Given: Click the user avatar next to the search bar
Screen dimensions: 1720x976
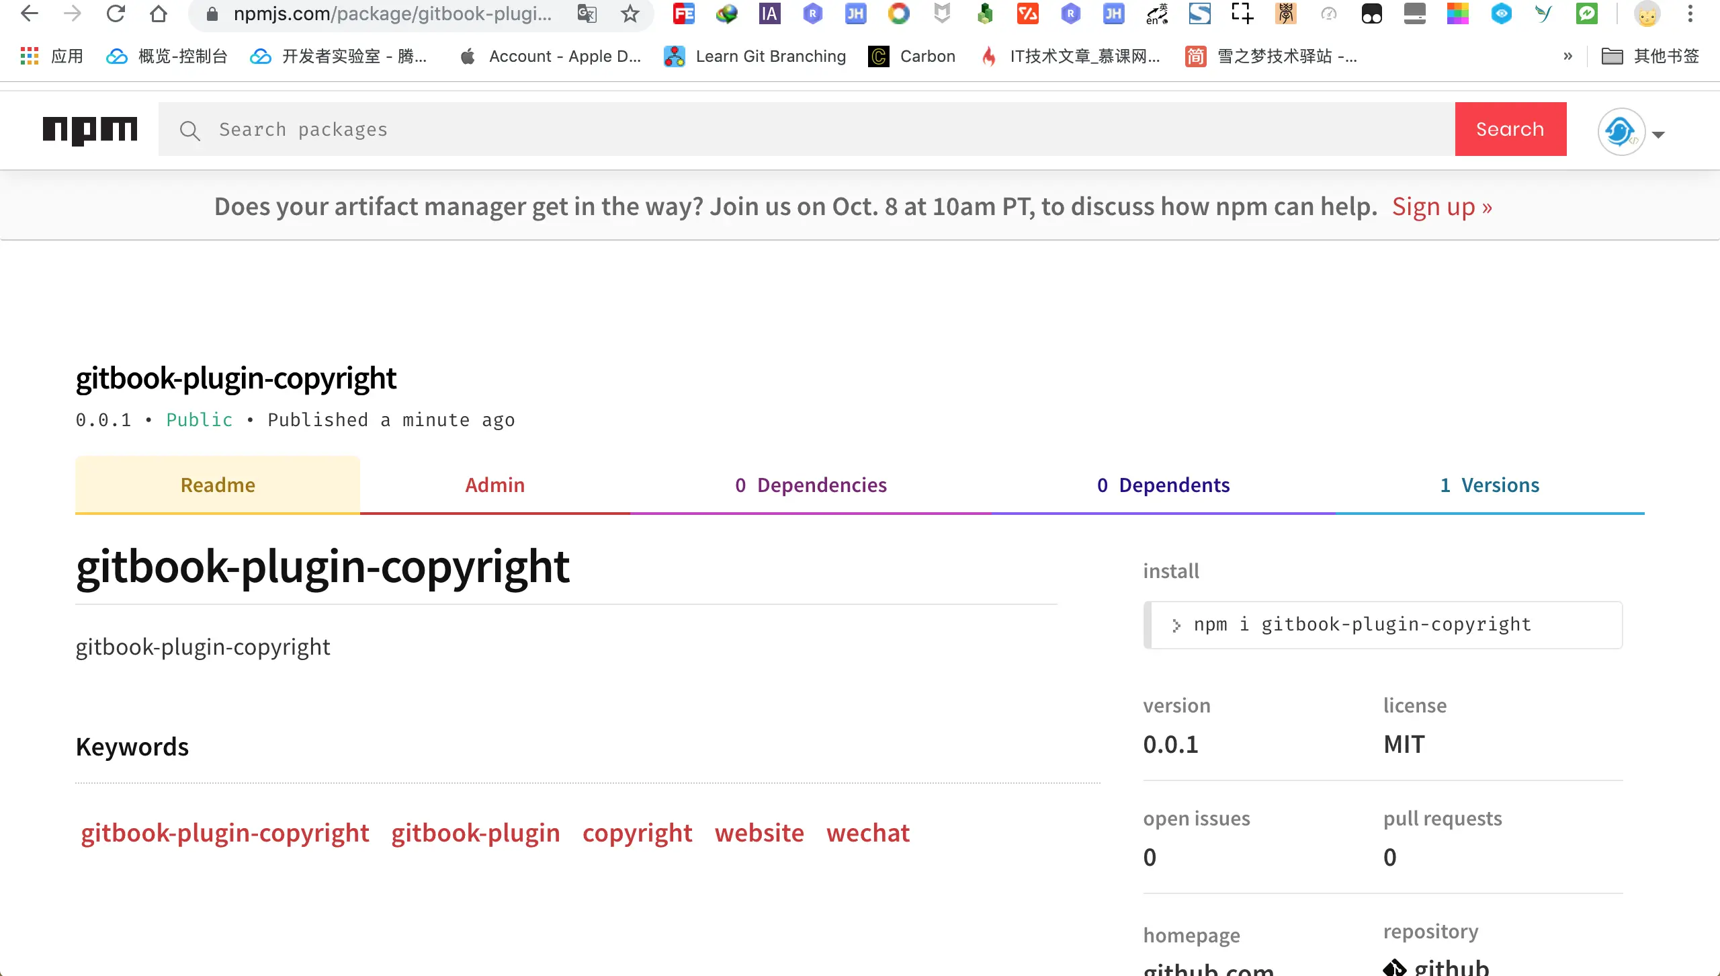Looking at the screenshot, I should coord(1621,132).
